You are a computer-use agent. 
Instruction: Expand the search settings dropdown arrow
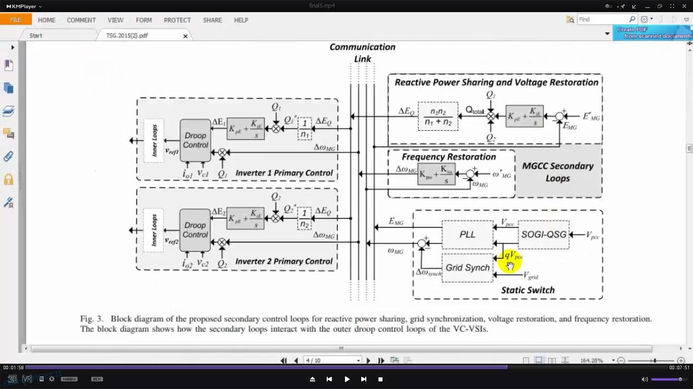[651, 19]
